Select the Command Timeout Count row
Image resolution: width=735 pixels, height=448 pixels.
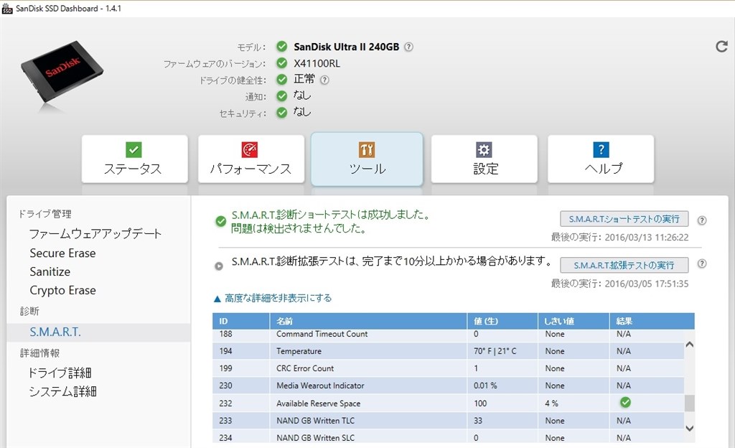click(449, 335)
